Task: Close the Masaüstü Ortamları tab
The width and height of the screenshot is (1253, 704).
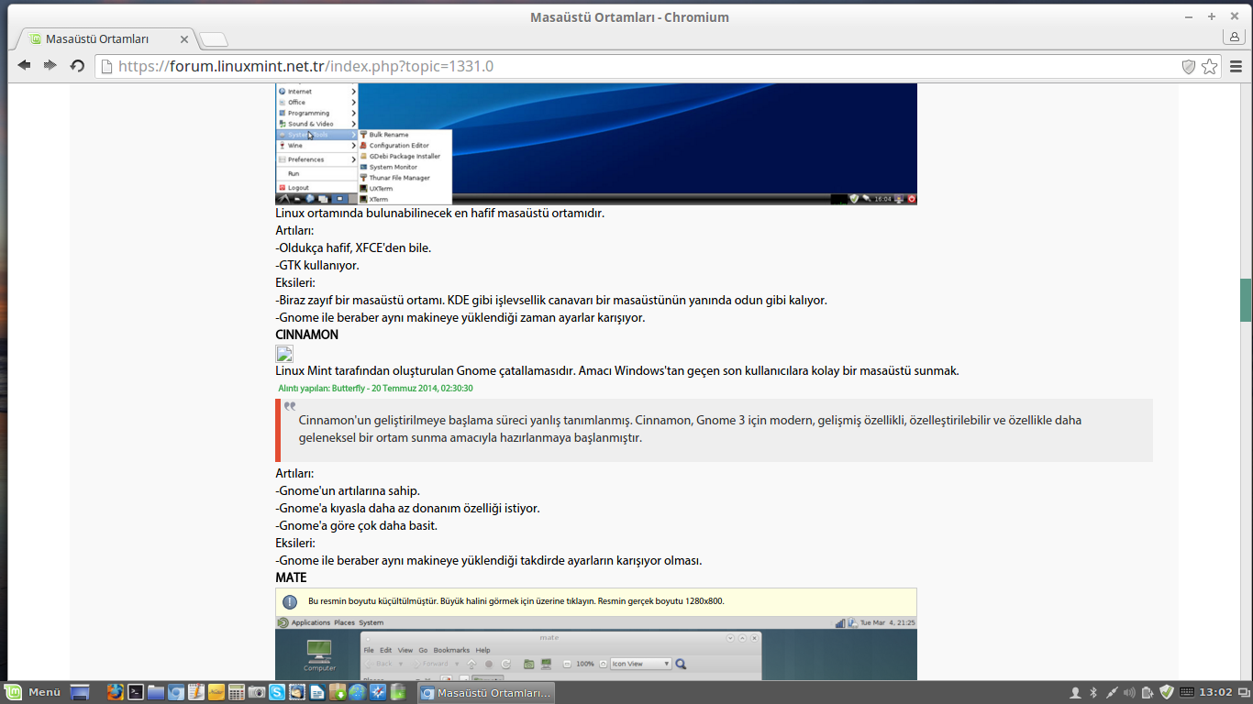Action: click(x=184, y=39)
